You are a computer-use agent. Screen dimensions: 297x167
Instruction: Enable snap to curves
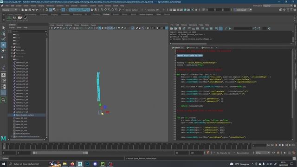point(106,10)
